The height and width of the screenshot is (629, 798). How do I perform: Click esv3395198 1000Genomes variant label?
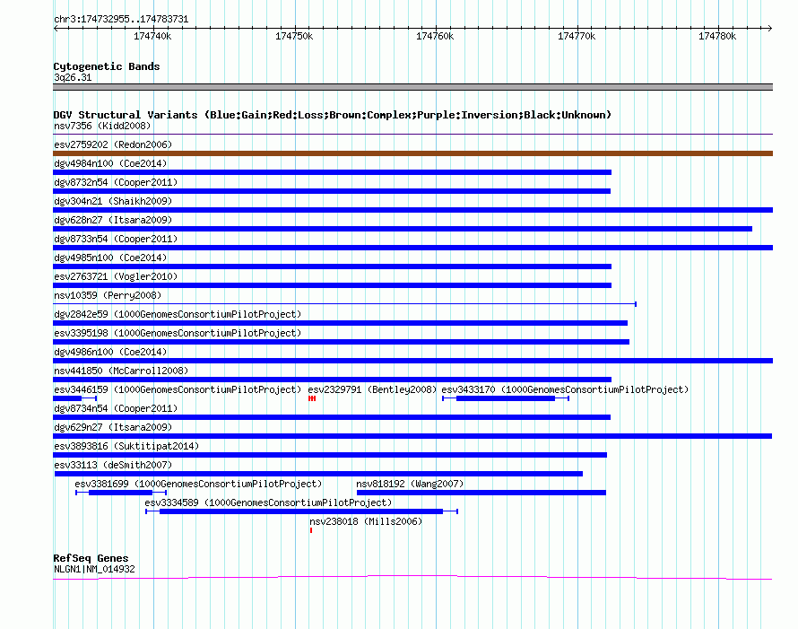pos(178,333)
